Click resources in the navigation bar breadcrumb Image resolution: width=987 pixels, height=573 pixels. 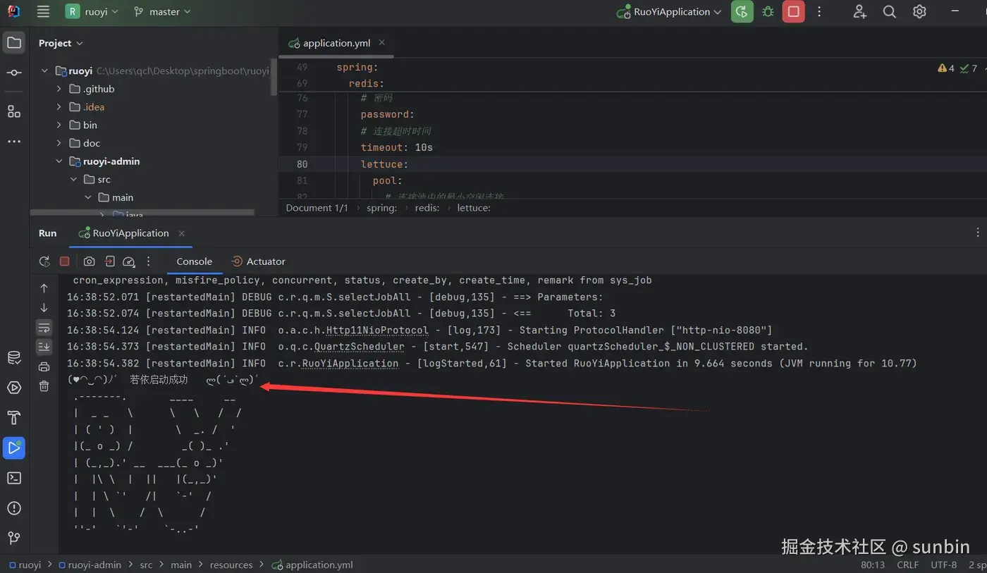pyautogui.click(x=231, y=565)
